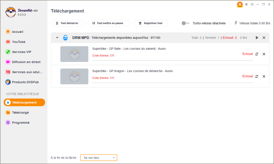The width and height of the screenshot is (274, 164).
Task: Toggle the Turbo-vitesse switch
Action: pyautogui.click(x=185, y=23)
